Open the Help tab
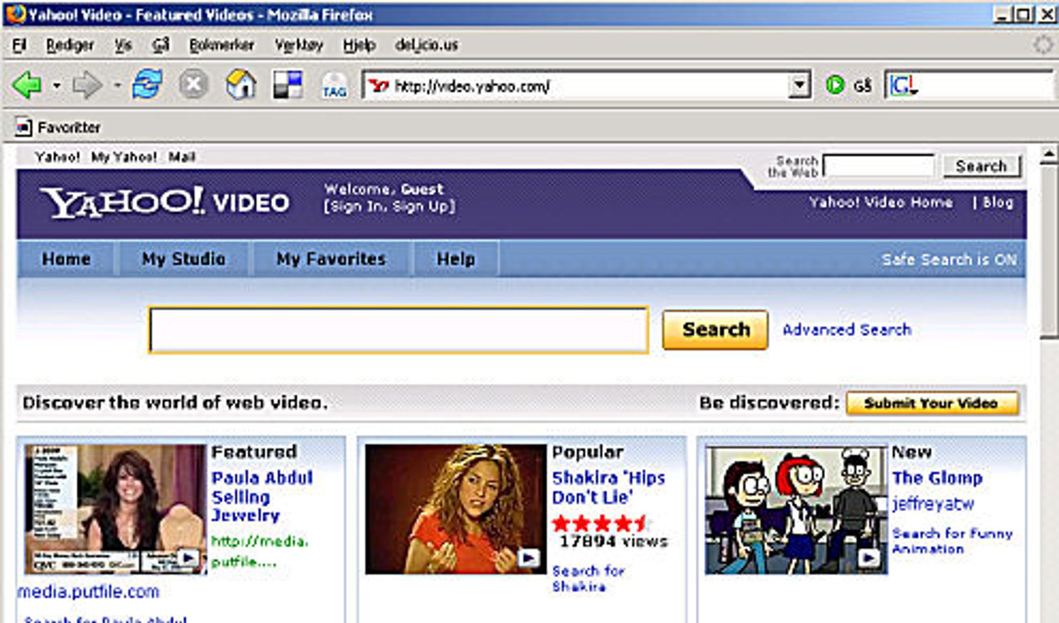The width and height of the screenshot is (1059, 623). point(455,259)
